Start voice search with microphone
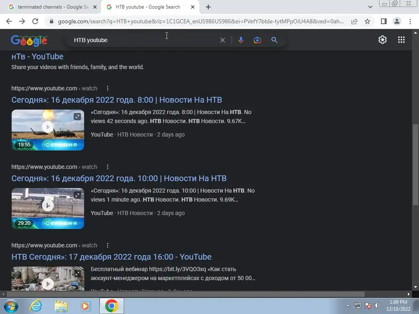The width and height of the screenshot is (419, 314). click(241, 40)
